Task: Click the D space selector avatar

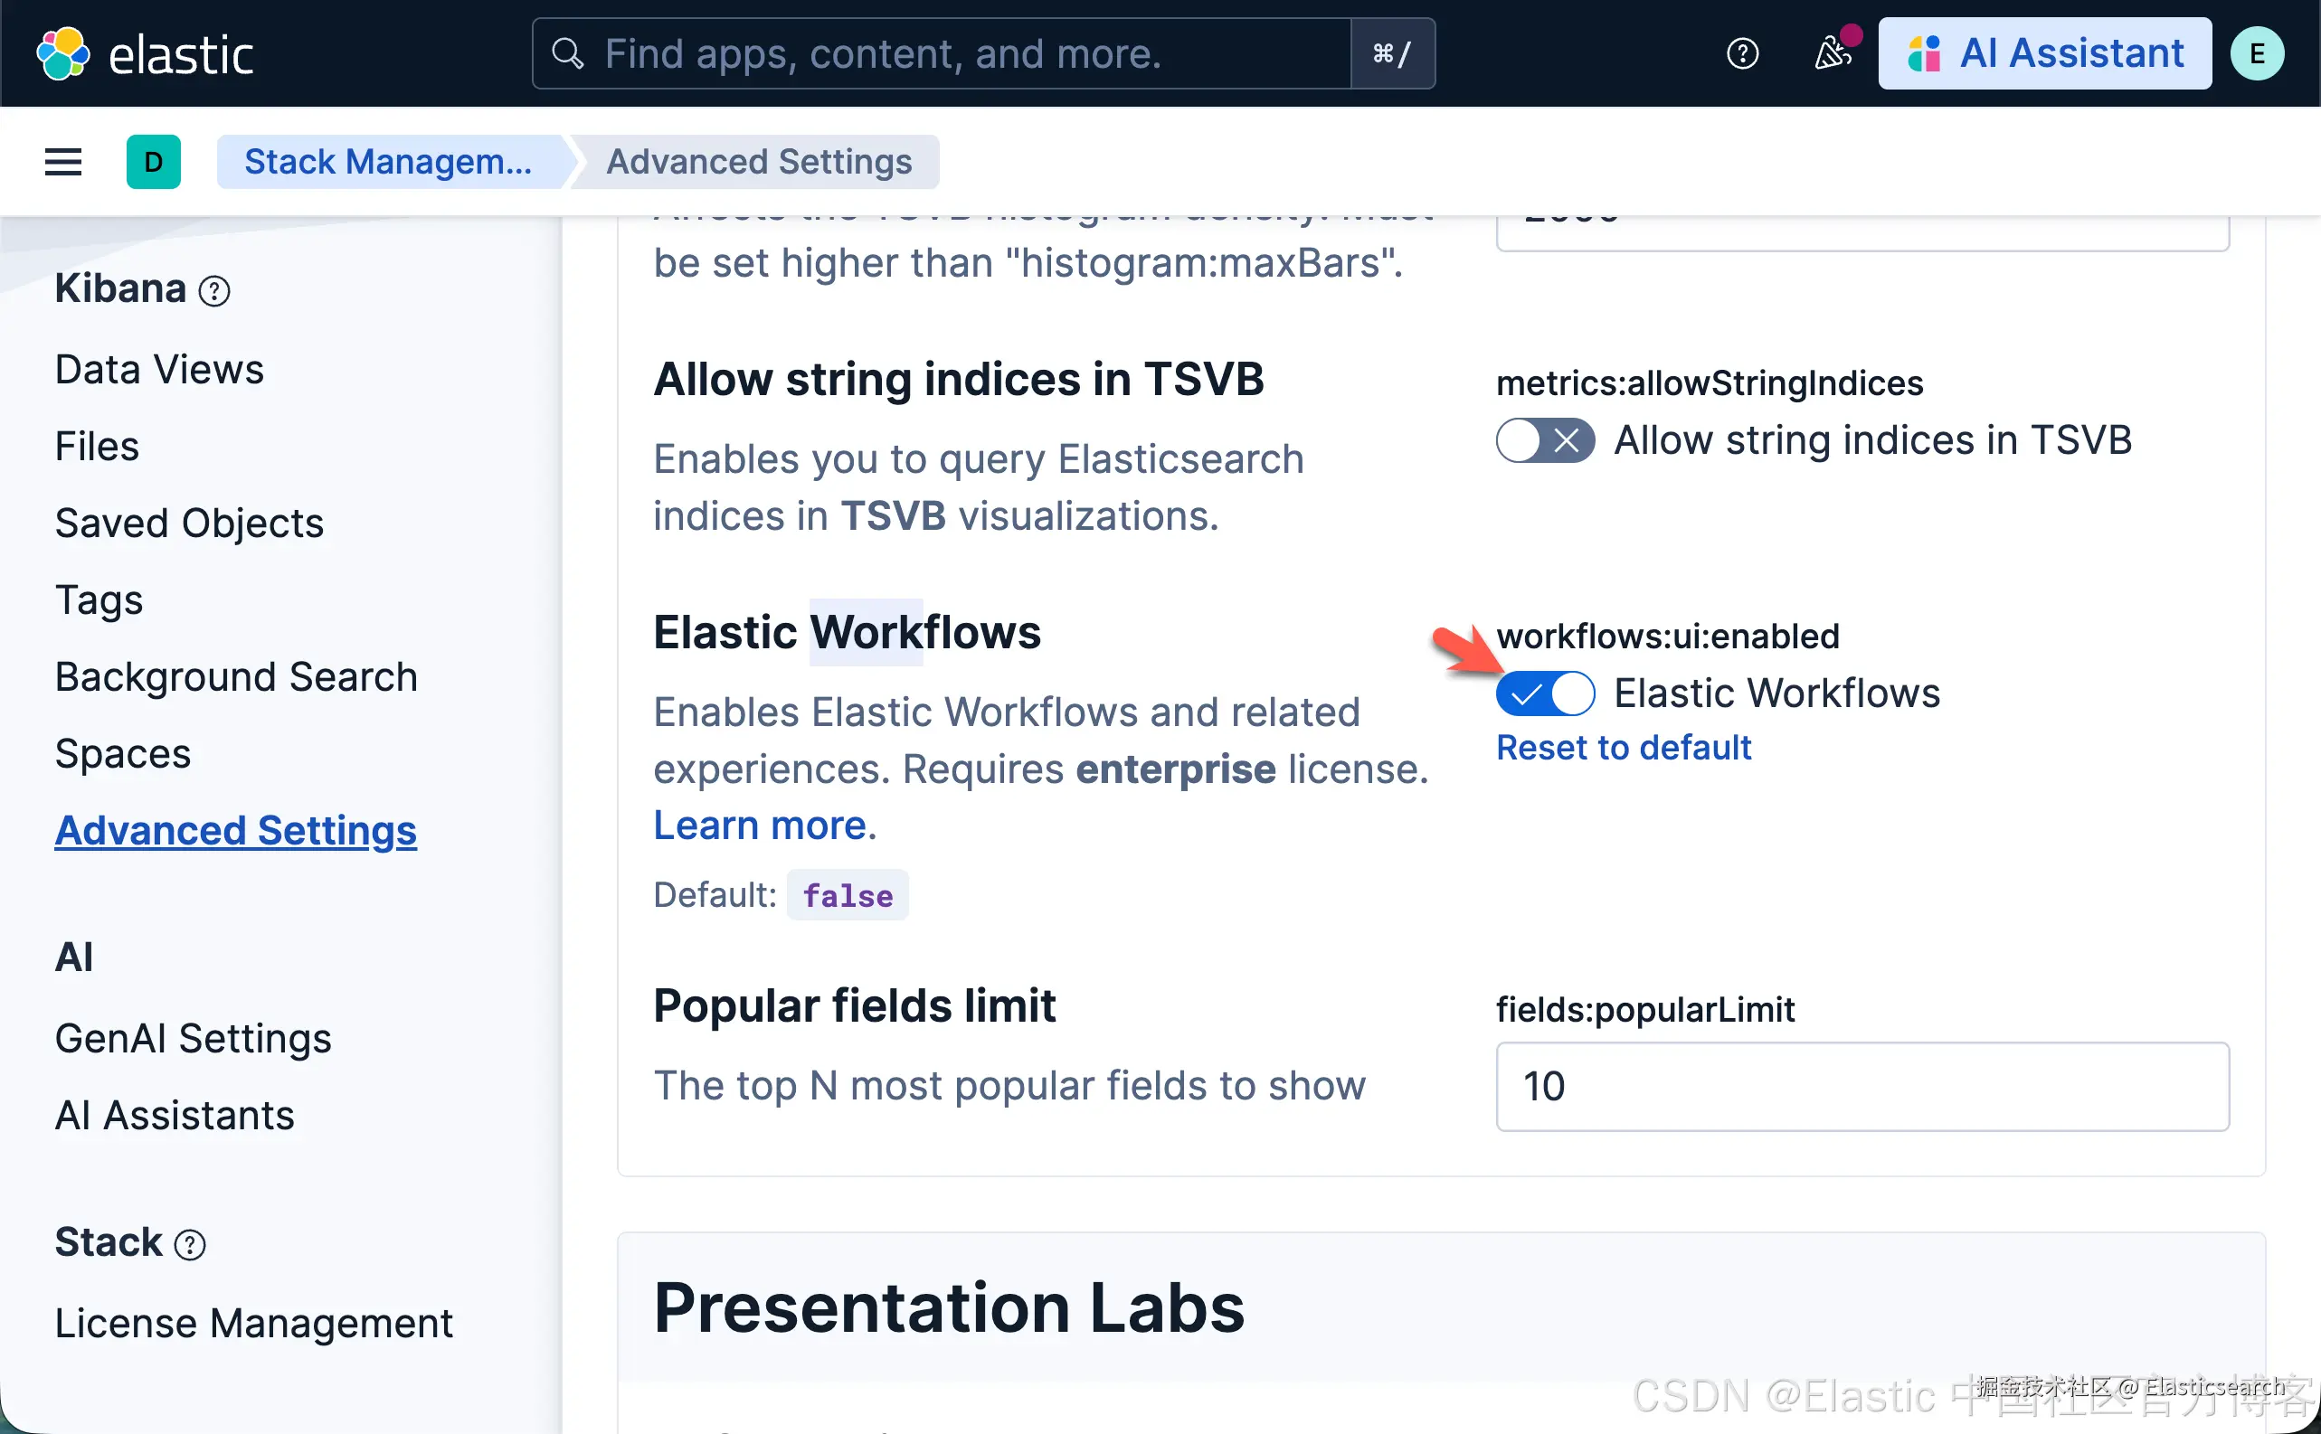Action: [154, 162]
